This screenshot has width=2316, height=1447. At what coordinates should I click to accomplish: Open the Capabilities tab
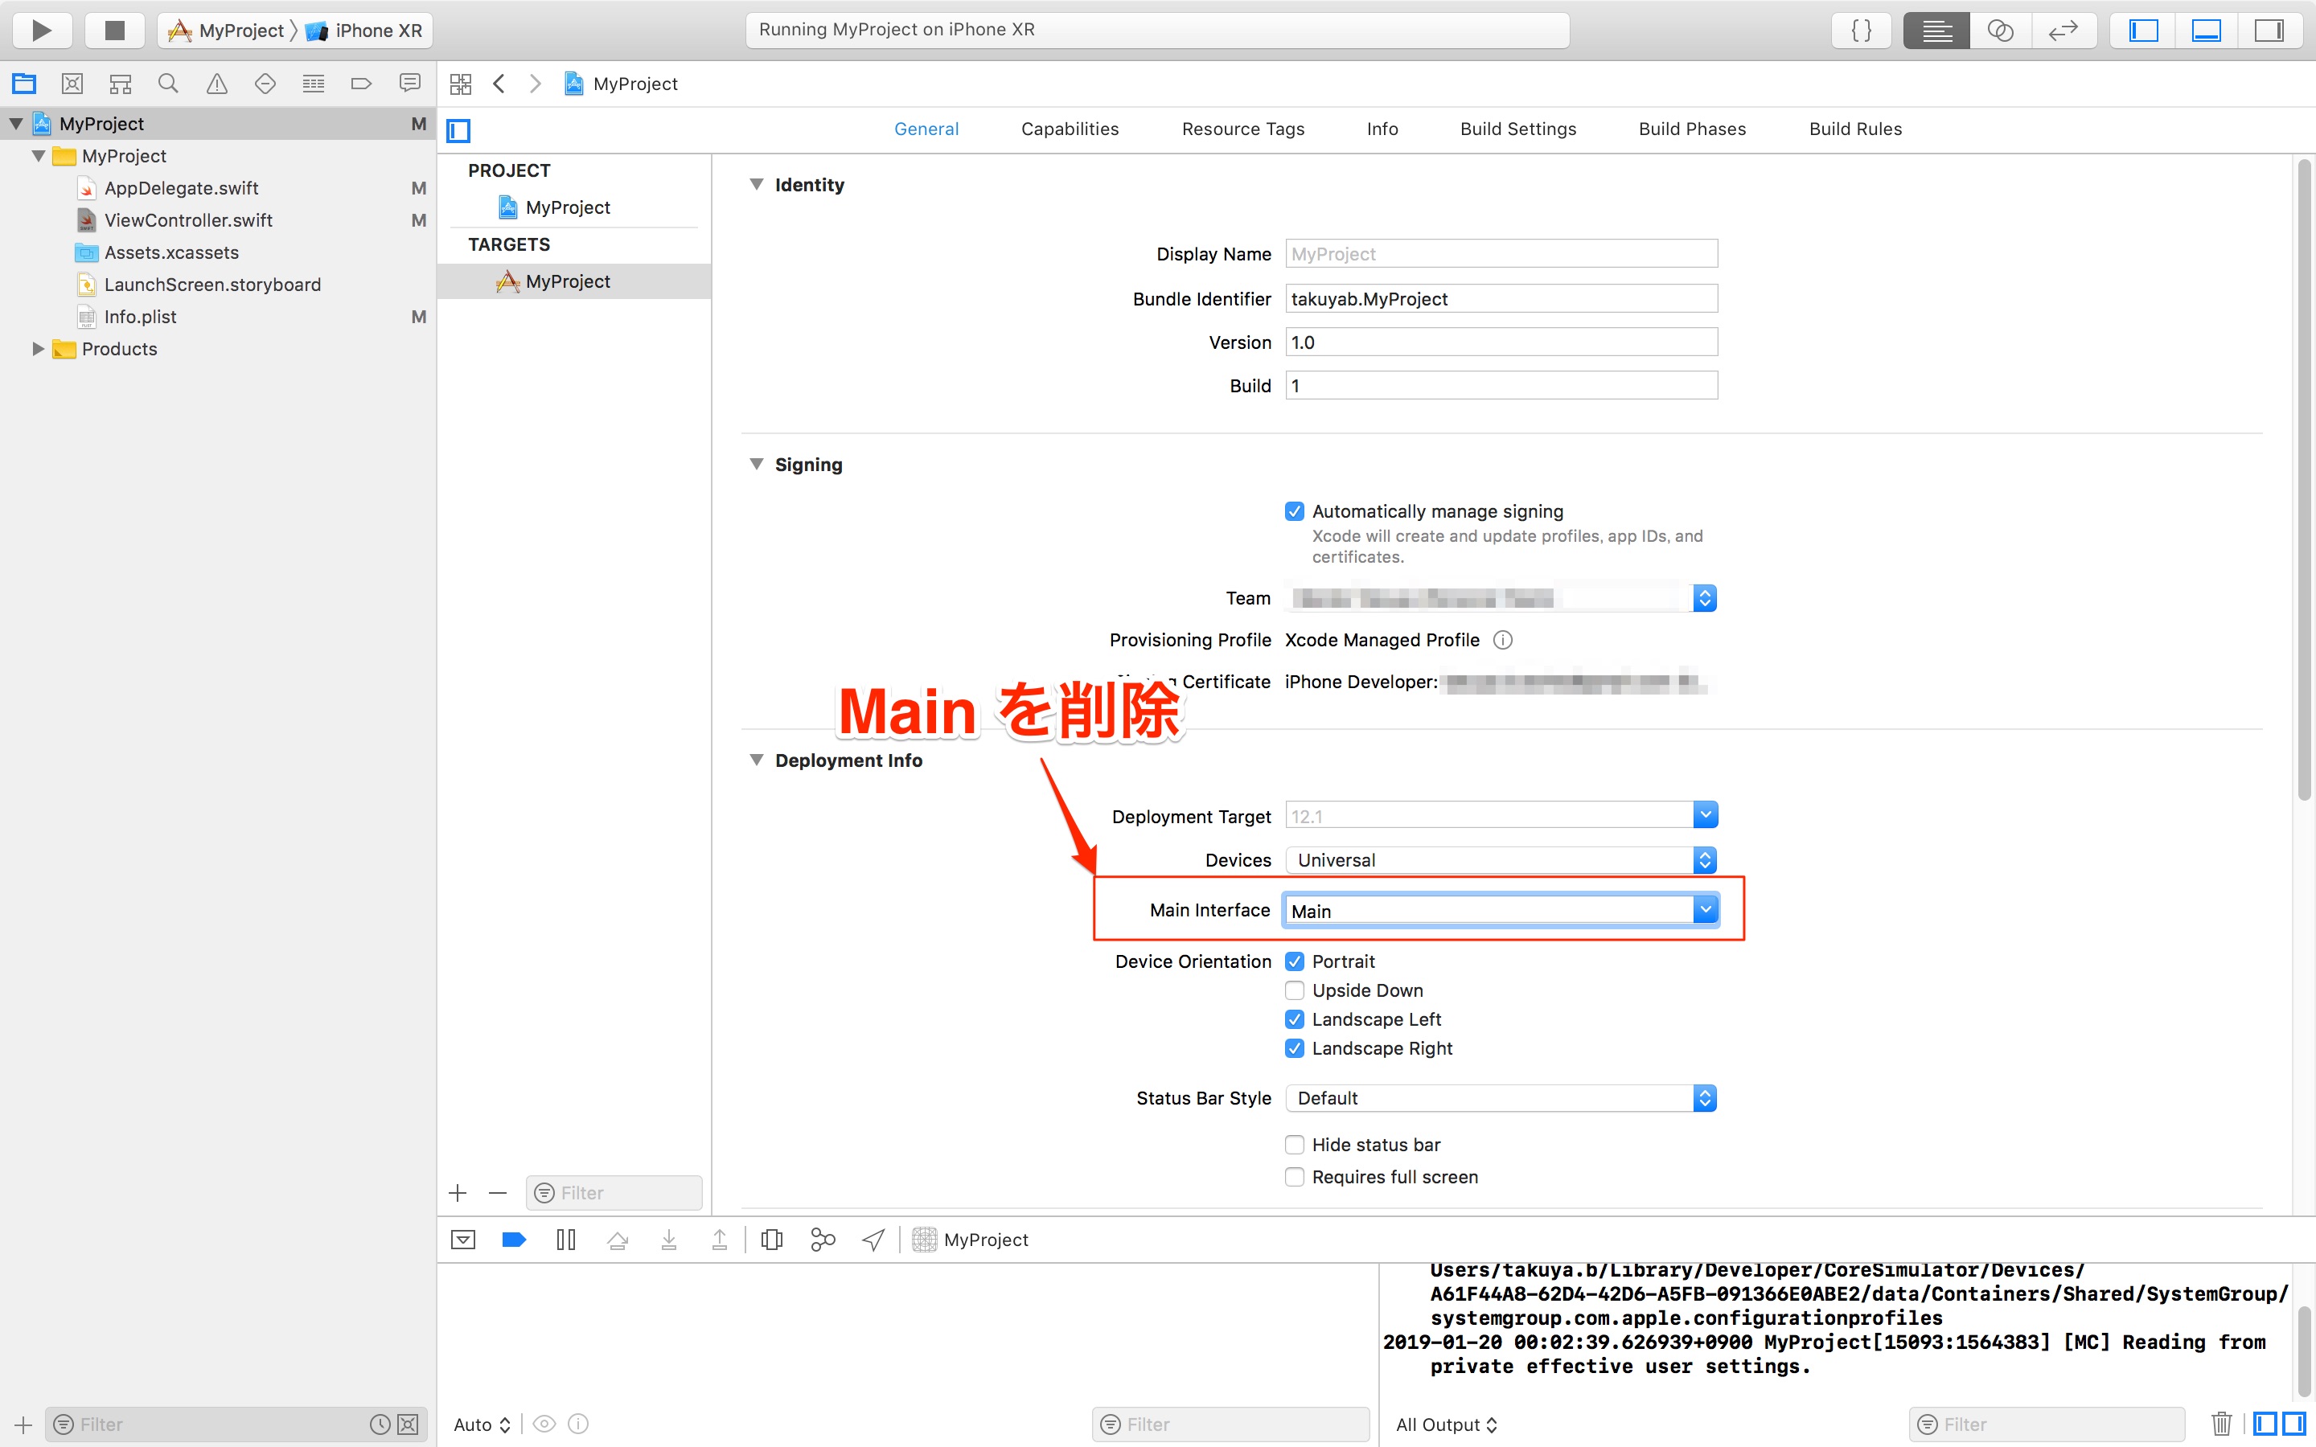point(1070,129)
